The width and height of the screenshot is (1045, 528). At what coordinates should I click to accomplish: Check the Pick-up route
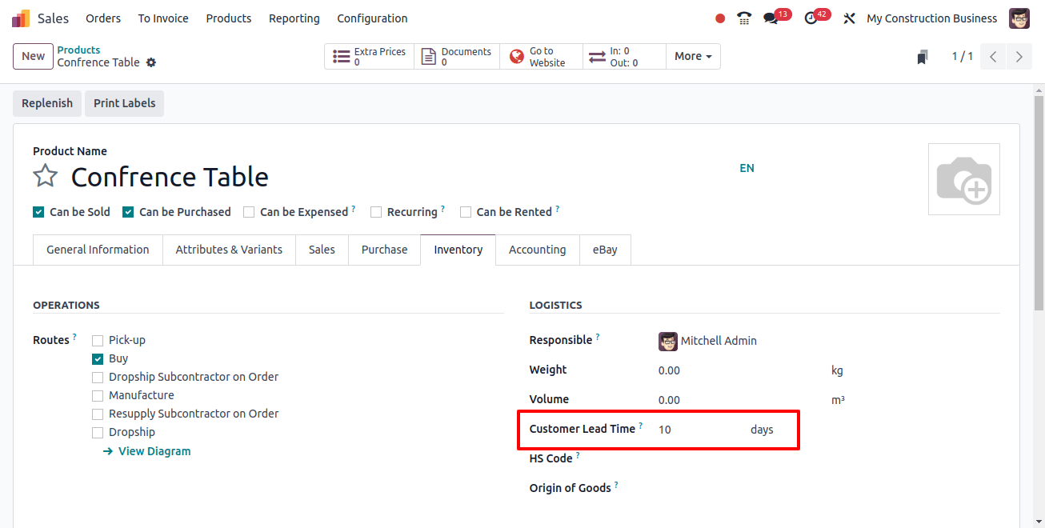coord(98,341)
